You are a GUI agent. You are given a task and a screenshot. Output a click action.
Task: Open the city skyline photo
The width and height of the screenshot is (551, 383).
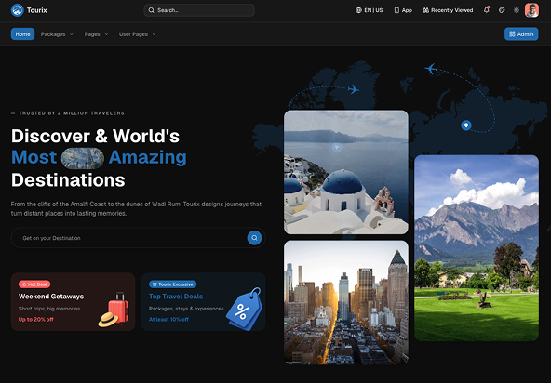click(346, 302)
